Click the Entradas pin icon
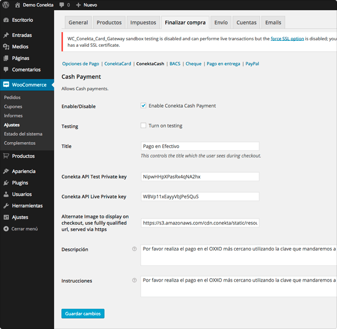 (6, 35)
